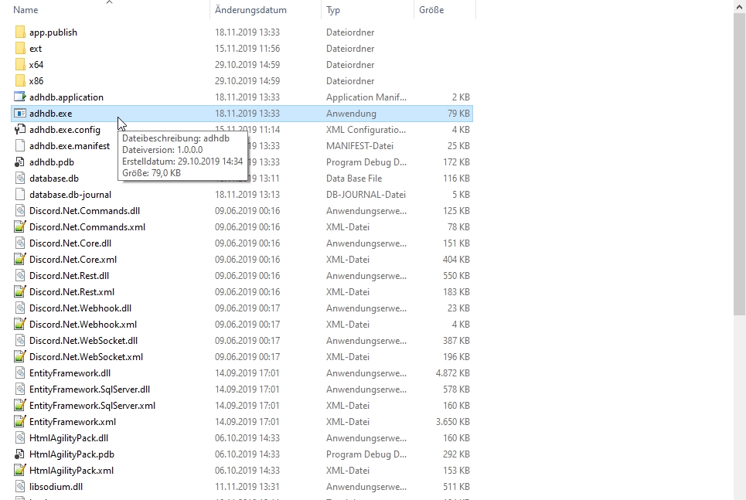Select file name Discord.Net.Rest.dll
Viewport: 746px width, 500px height.
point(69,275)
